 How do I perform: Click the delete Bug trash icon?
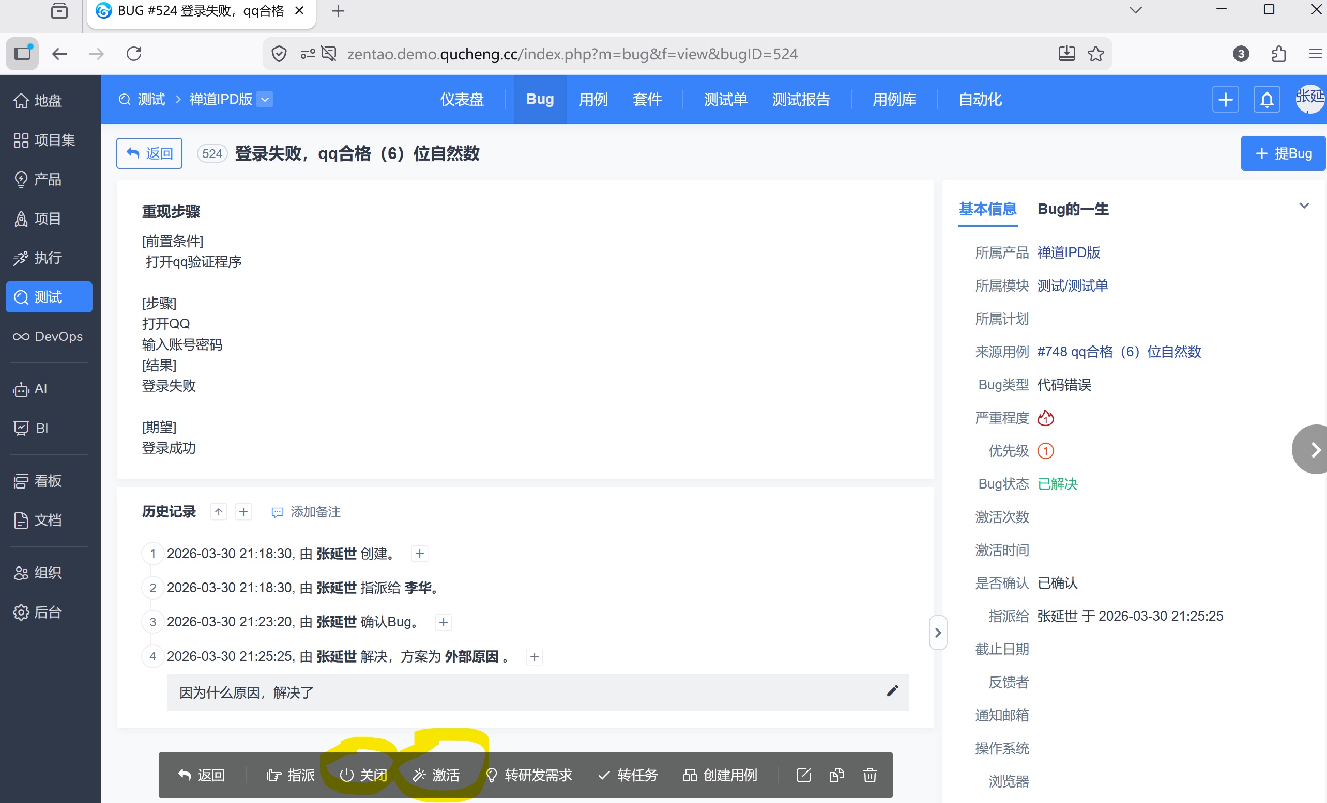[x=869, y=775]
